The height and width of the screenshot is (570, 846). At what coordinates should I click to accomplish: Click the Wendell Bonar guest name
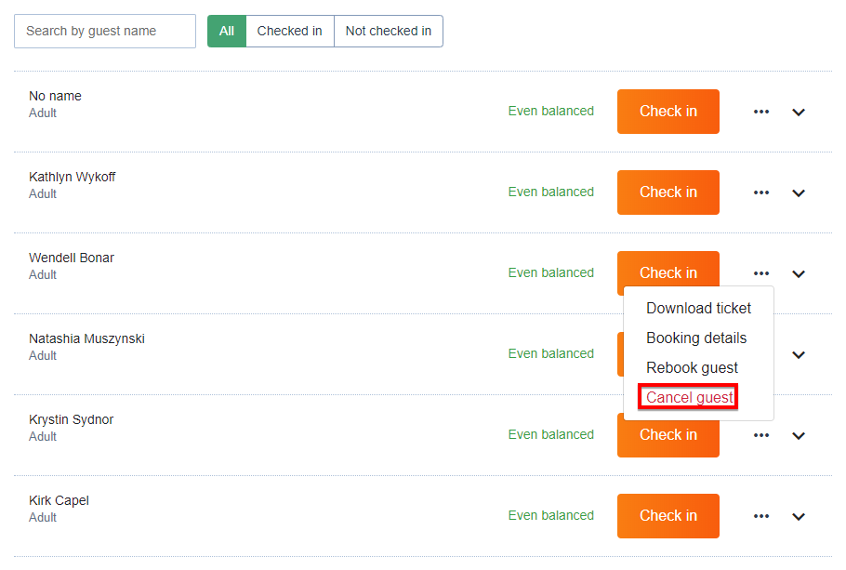(72, 258)
